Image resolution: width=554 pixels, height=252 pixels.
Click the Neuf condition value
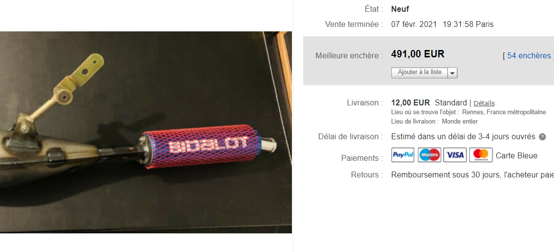point(400,9)
